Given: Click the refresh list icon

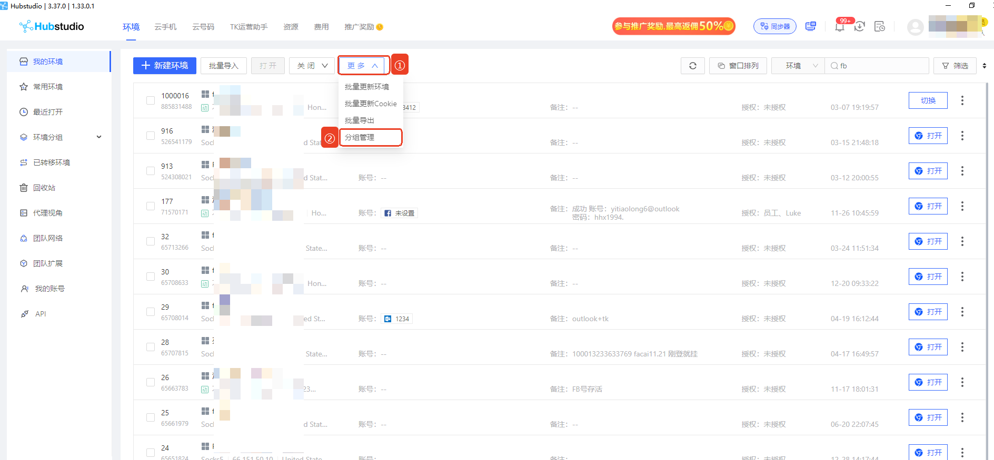Looking at the screenshot, I should 693,66.
